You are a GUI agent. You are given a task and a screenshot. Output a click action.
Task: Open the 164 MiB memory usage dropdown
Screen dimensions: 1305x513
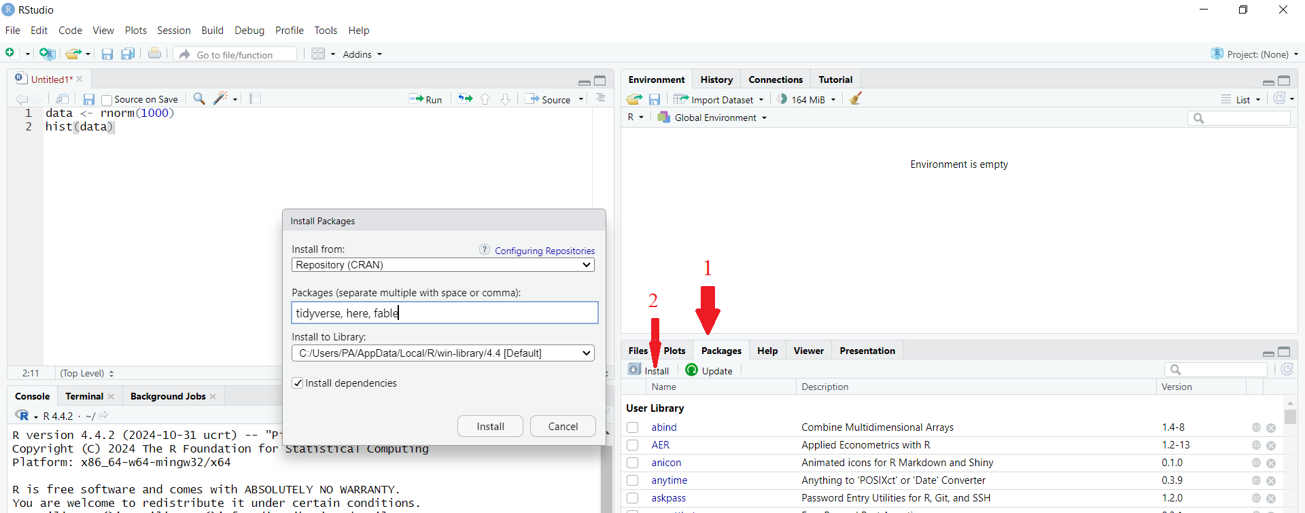[807, 99]
